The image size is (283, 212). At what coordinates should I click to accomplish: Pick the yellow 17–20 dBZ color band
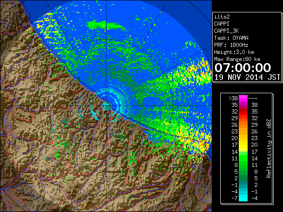[243, 145]
